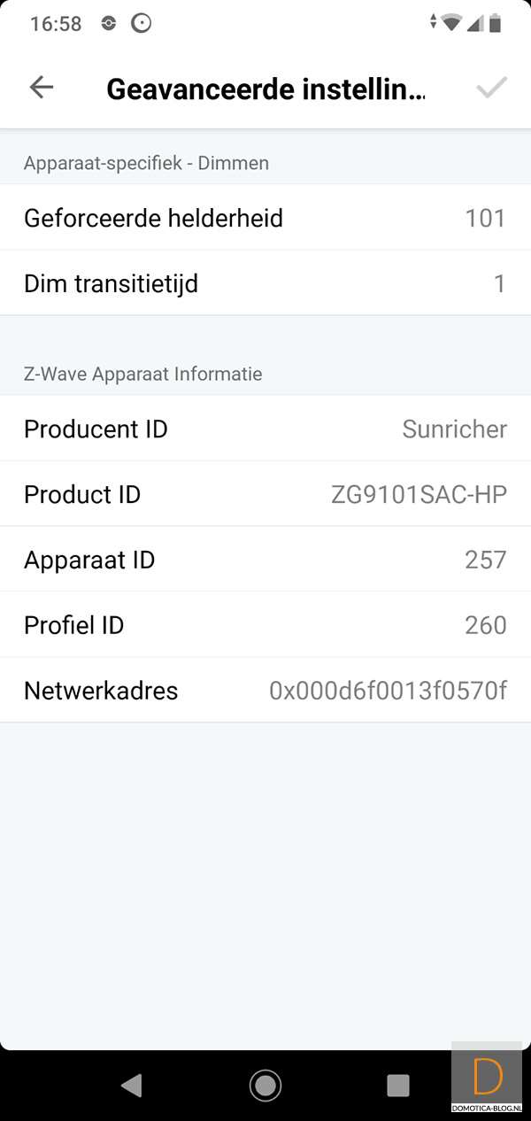Tap the Sunricher manufacturer value

click(454, 429)
